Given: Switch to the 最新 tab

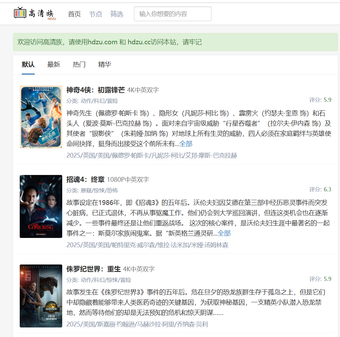Looking at the screenshot, I should tap(54, 64).
